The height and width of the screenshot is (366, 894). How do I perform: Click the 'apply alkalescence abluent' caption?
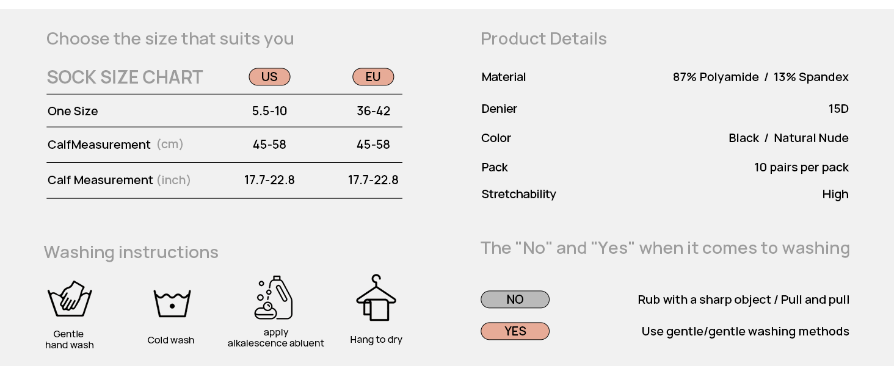(276, 338)
